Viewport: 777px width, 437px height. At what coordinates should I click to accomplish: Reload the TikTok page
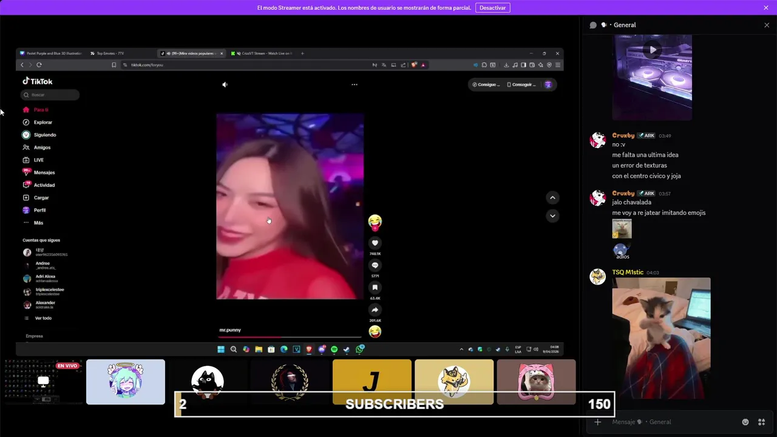click(39, 65)
